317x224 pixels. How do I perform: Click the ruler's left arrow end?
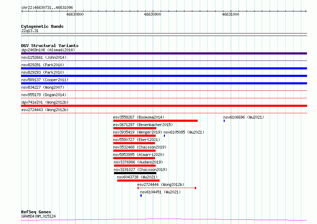point(22,11)
